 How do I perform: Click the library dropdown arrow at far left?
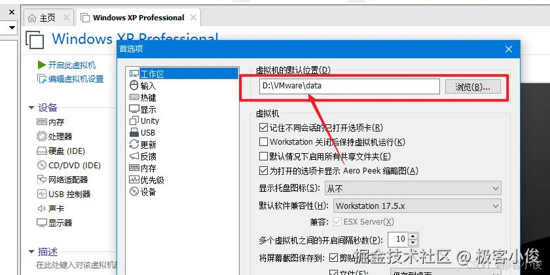point(12,27)
